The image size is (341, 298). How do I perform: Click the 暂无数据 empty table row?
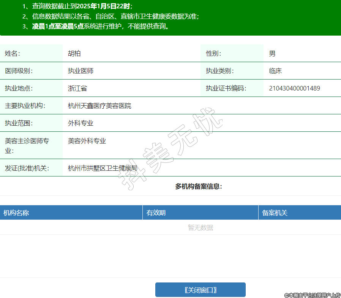200,228
